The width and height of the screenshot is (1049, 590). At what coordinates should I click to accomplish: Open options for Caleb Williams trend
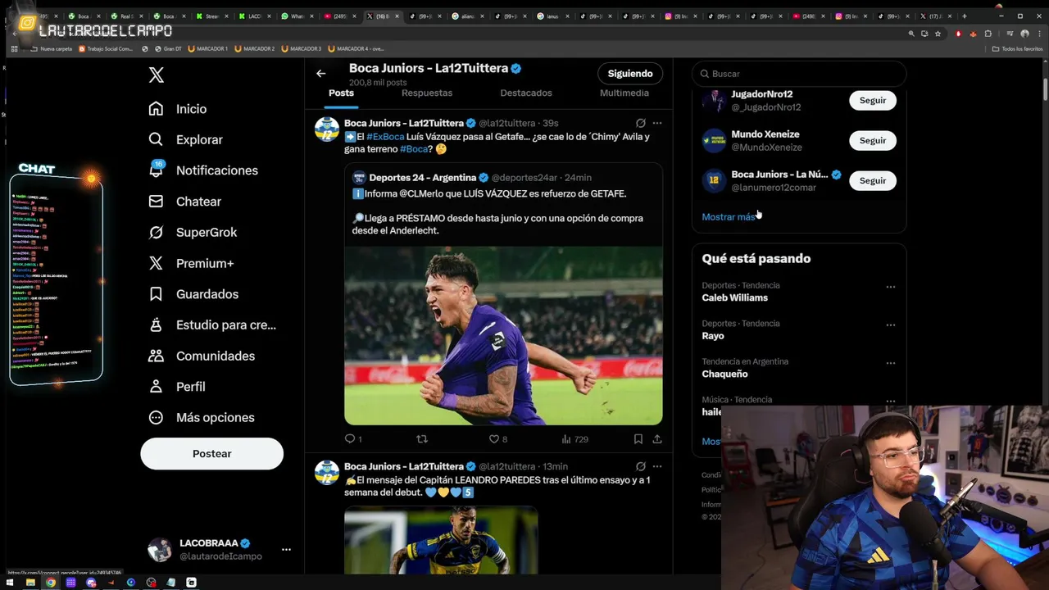coord(891,287)
